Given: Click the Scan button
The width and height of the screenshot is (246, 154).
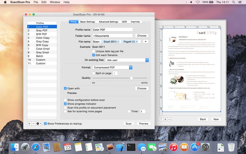Looking at the screenshot, I should [129, 124].
